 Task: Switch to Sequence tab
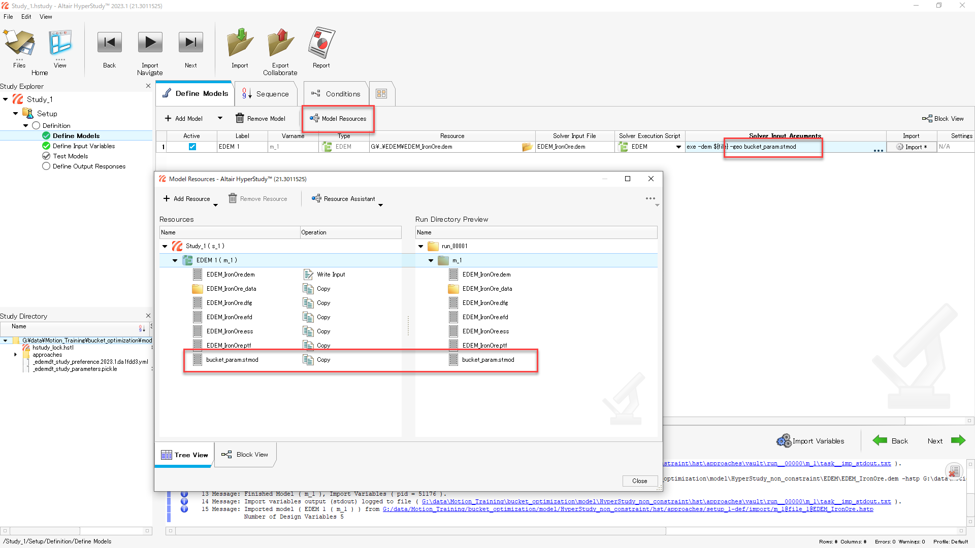266,94
